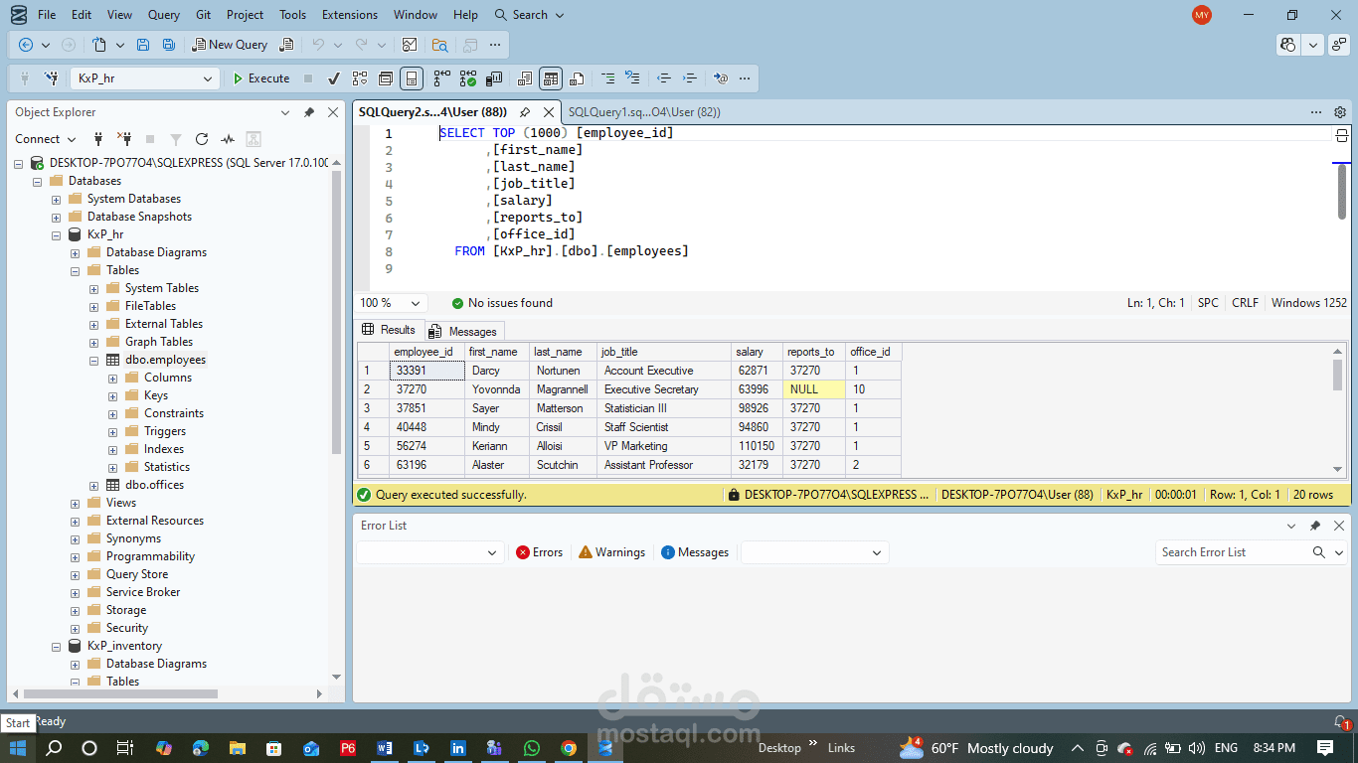Click the Parse query checkmark icon
Viewport: 1358px width, 763px height.
pyautogui.click(x=334, y=78)
